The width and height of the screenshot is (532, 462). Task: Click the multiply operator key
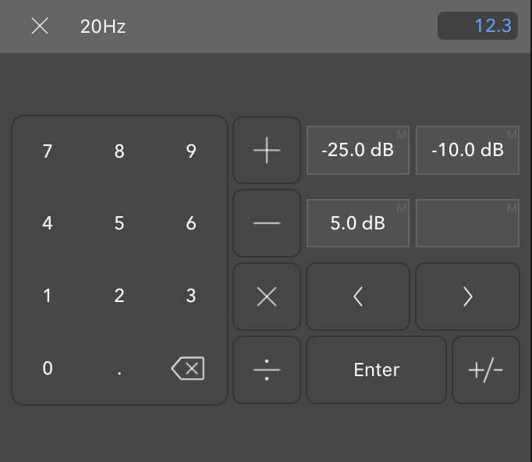coord(267,297)
